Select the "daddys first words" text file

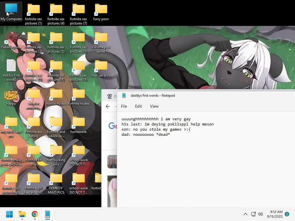(x=11, y=71)
